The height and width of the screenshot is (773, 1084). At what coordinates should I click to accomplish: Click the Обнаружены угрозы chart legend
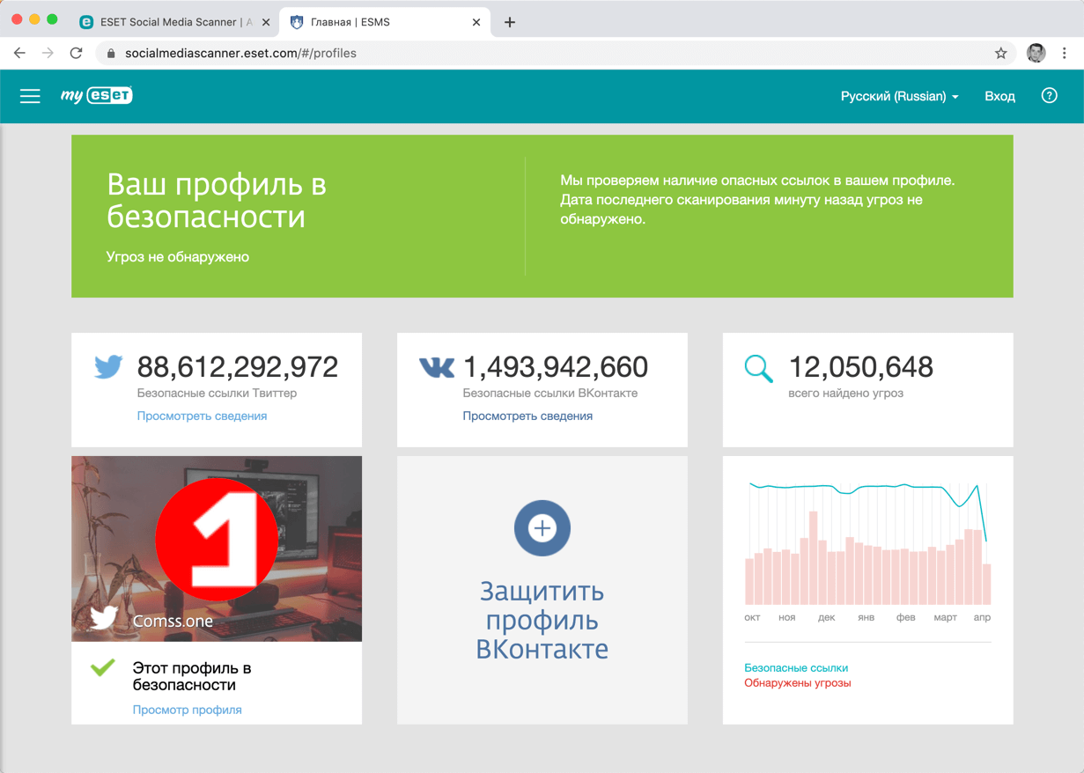tap(797, 683)
